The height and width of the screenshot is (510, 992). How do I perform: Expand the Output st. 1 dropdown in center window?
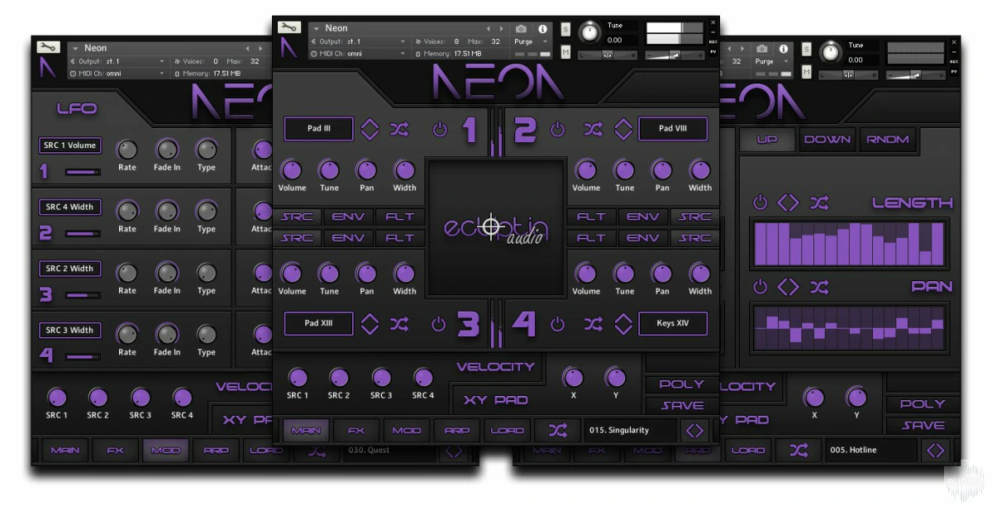358,41
